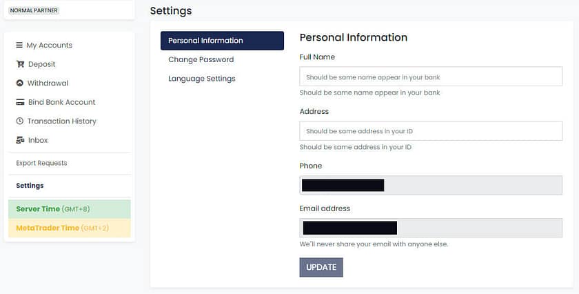Click the Bind Bank Account card icon
The height and width of the screenshot is (294, 579).
20,102
